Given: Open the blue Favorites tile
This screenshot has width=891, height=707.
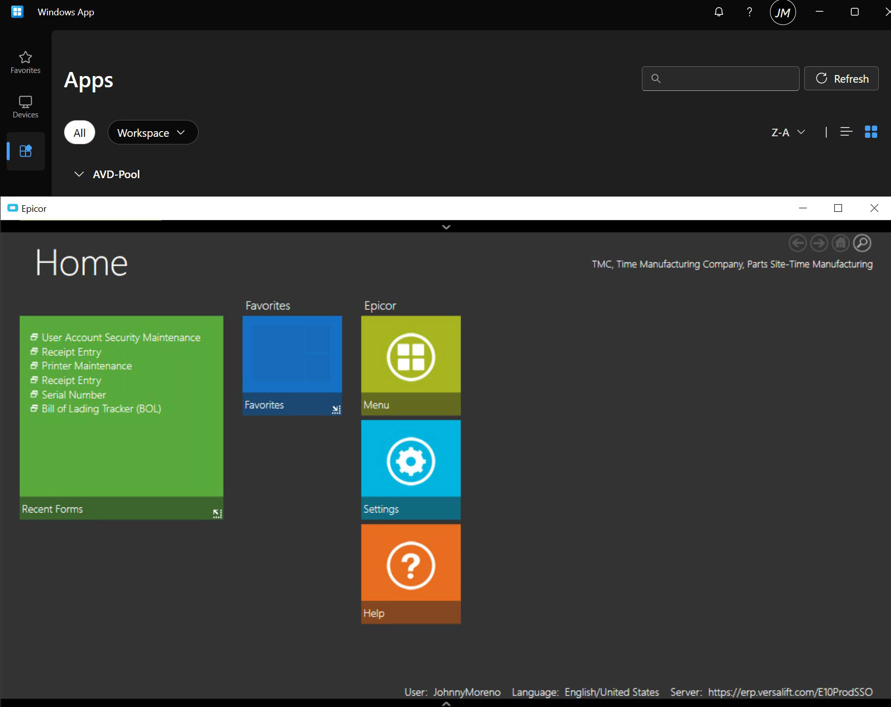Looking at the screenshot, I should (x=292, y=365).
